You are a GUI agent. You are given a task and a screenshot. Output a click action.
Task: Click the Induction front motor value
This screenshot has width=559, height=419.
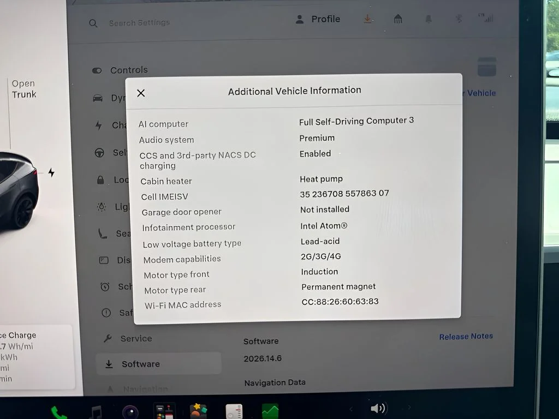coord(319,272)
